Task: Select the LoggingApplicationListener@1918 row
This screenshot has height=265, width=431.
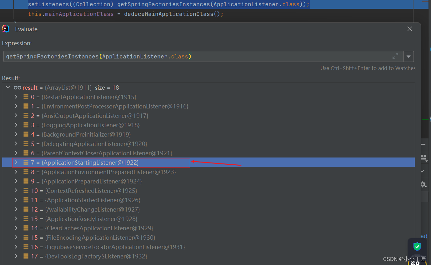Action: point(208,125)
